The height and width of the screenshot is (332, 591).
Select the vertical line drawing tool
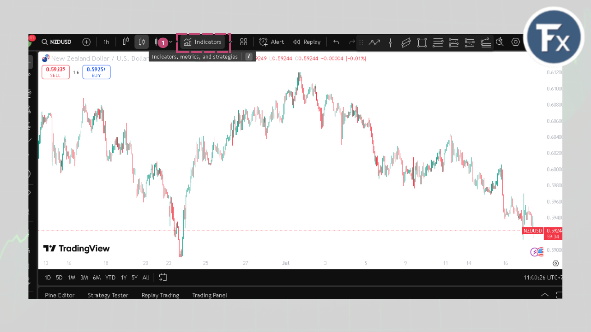tap(390, 42)
